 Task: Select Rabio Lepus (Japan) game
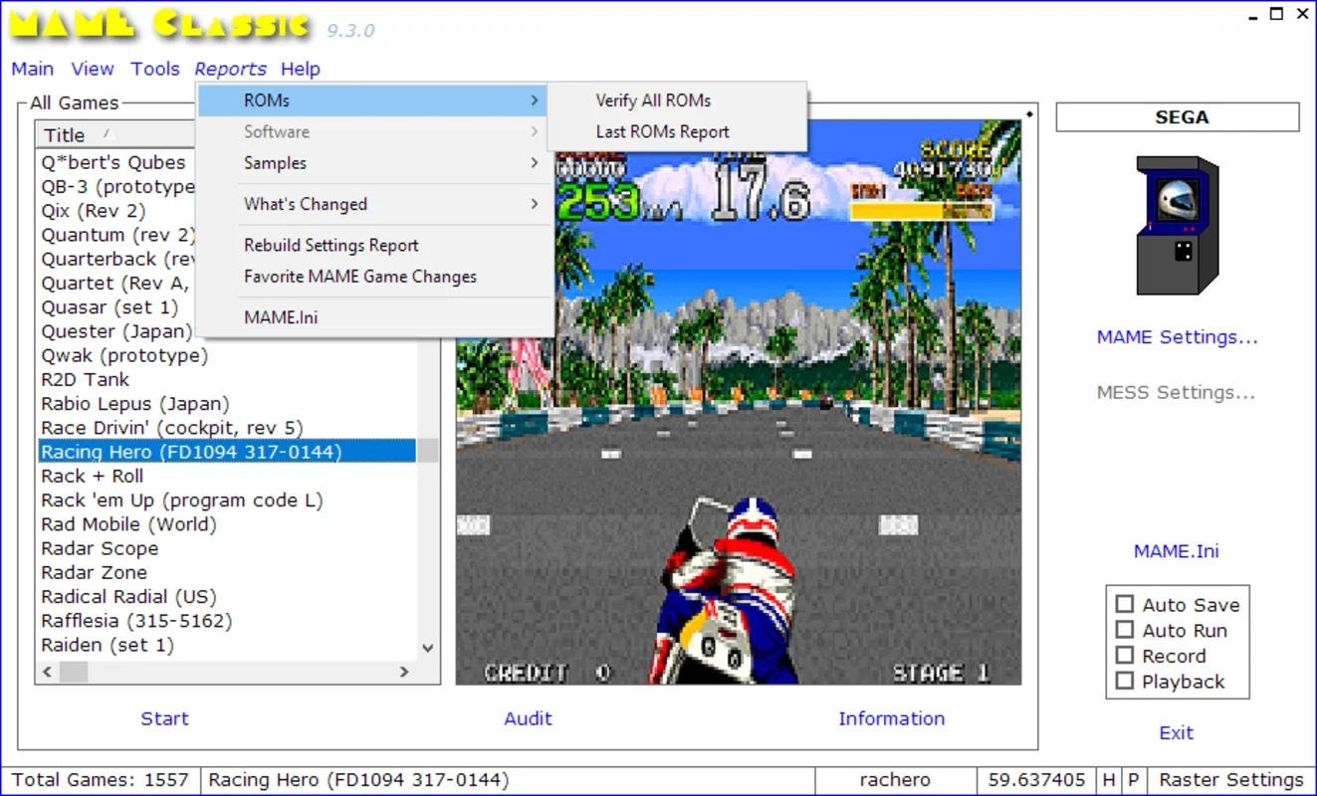pos(135,404)
